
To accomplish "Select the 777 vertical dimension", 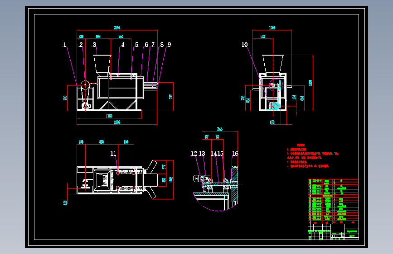I will pyautogui.click(x=171, y=97).
